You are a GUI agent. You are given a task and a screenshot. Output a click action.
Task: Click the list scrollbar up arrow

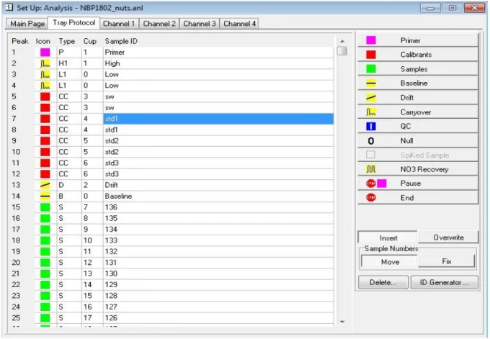(342, 41)
